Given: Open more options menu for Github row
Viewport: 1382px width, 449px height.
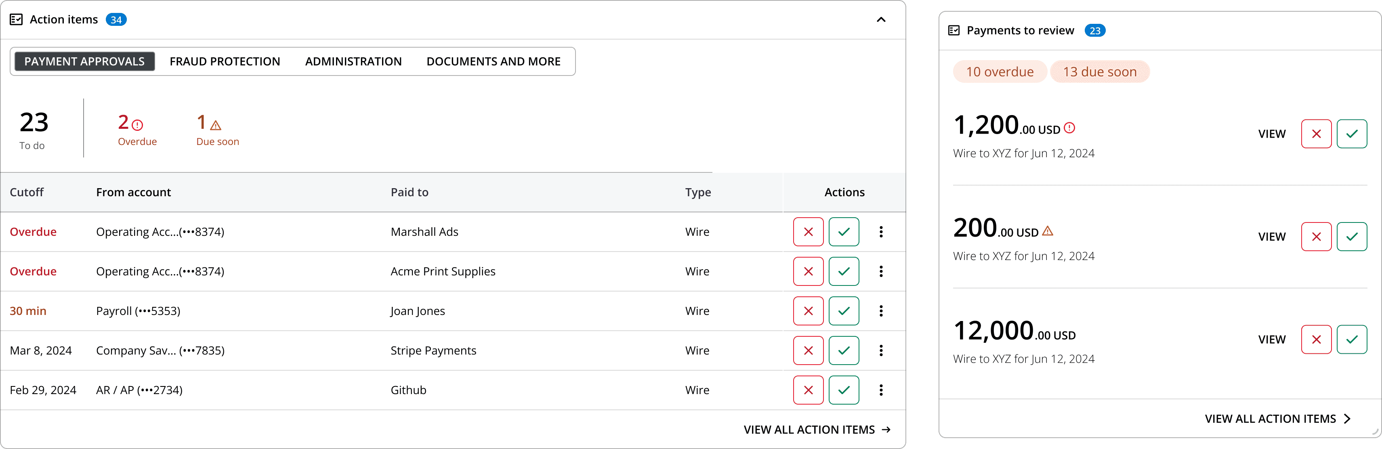Looking at the screenshot, I should click(x=881, y=390).
